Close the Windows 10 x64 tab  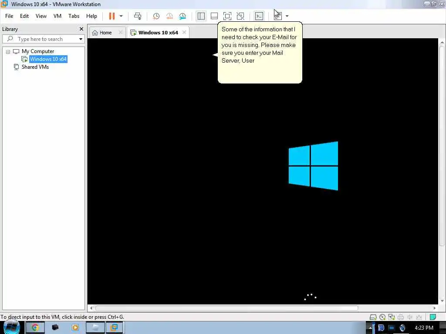point(184,32)
